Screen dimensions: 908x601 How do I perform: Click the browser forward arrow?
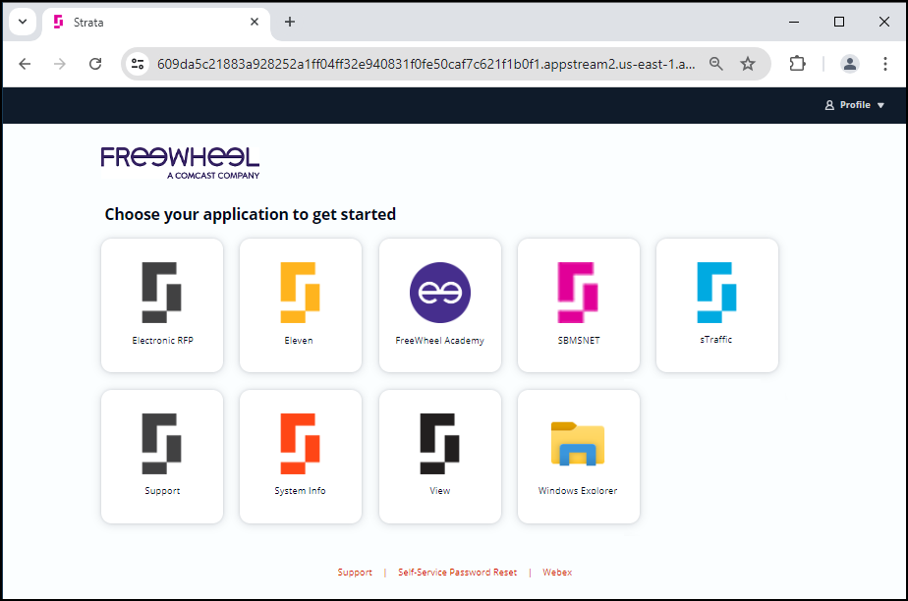[60, 64]
